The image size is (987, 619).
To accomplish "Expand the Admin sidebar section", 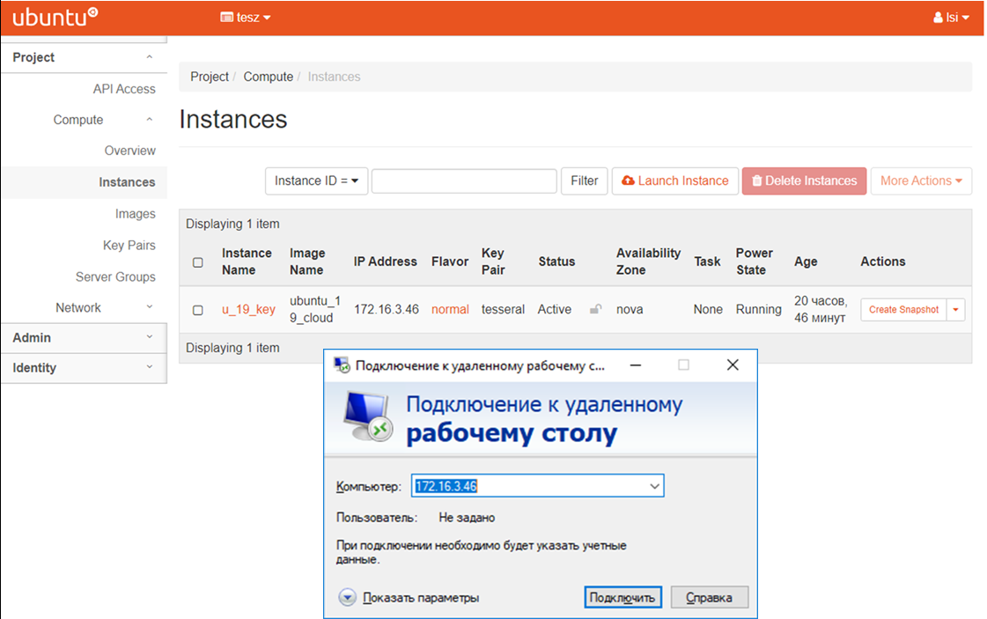I will click(x=84, y=337).
